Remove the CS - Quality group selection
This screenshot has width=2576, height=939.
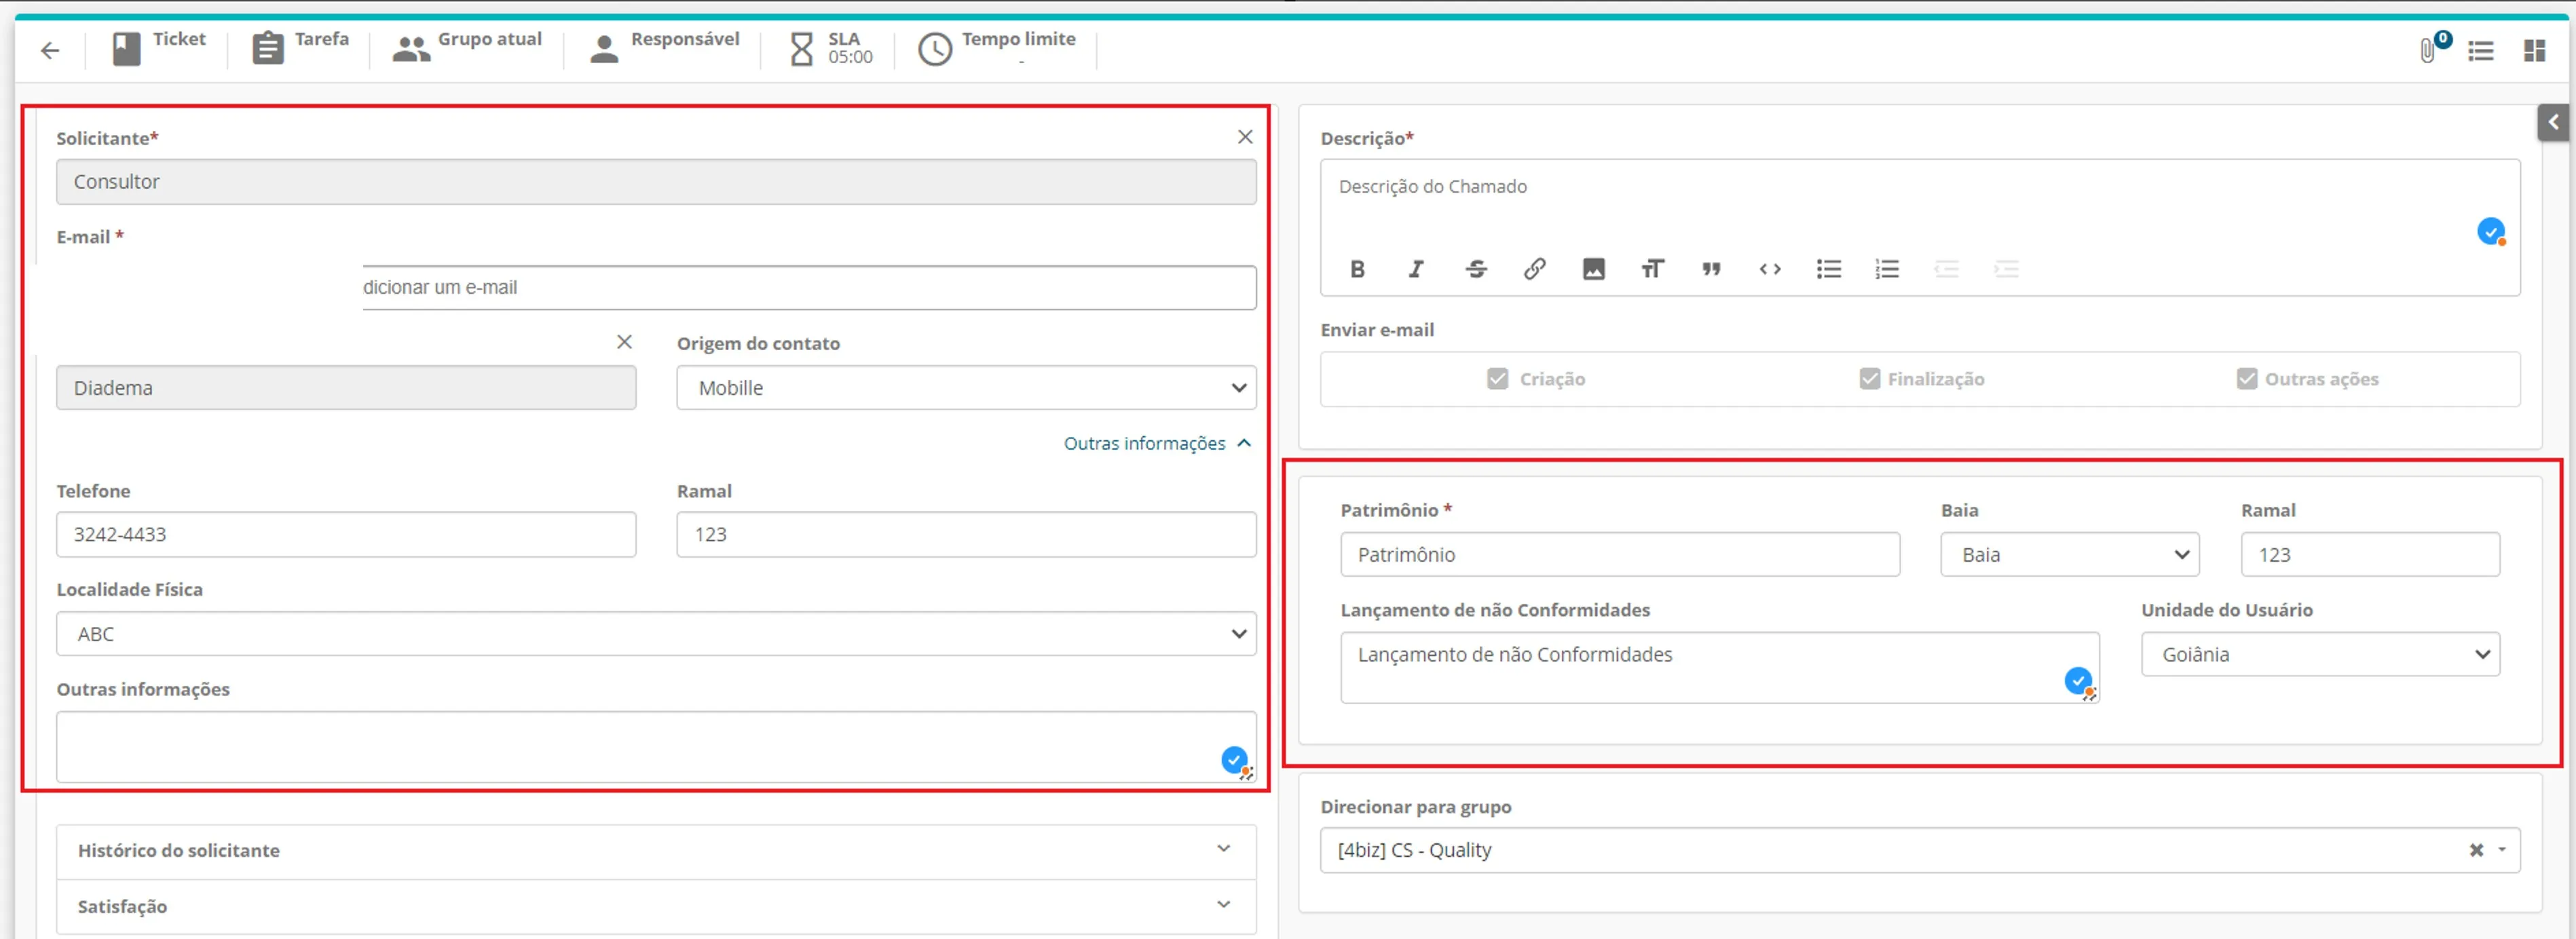(x=2476, y=851)
